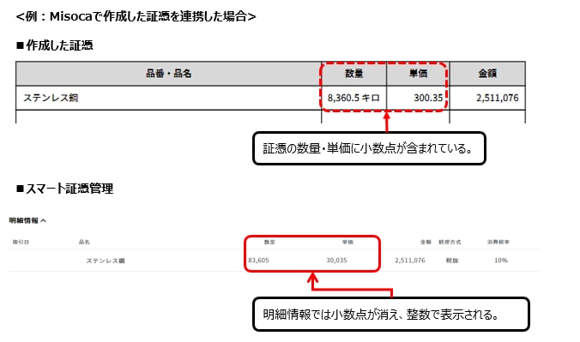The image size is (580, 342).
Task: Click the 2,511,076 amount in detail row
Action: coord(410,261)
